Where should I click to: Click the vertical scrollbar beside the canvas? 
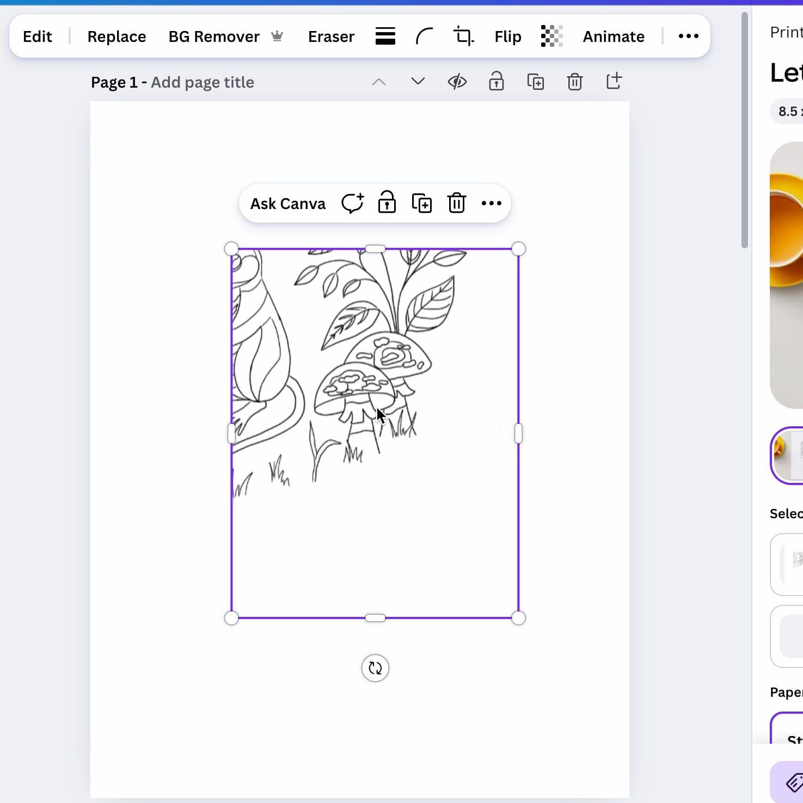pos(745,130)
